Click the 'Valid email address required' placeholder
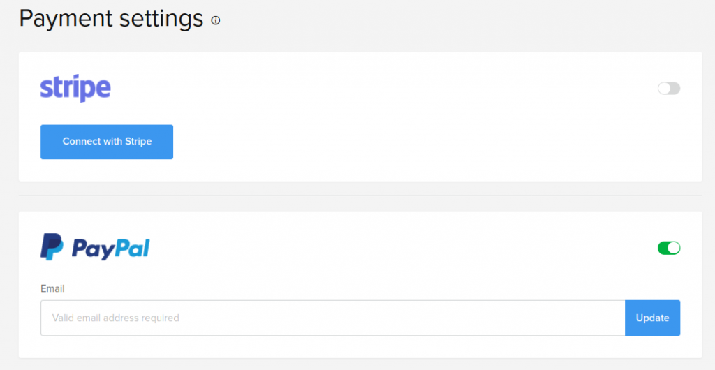The height and width of the screenshot is (370, 715). tap(116, 318)
